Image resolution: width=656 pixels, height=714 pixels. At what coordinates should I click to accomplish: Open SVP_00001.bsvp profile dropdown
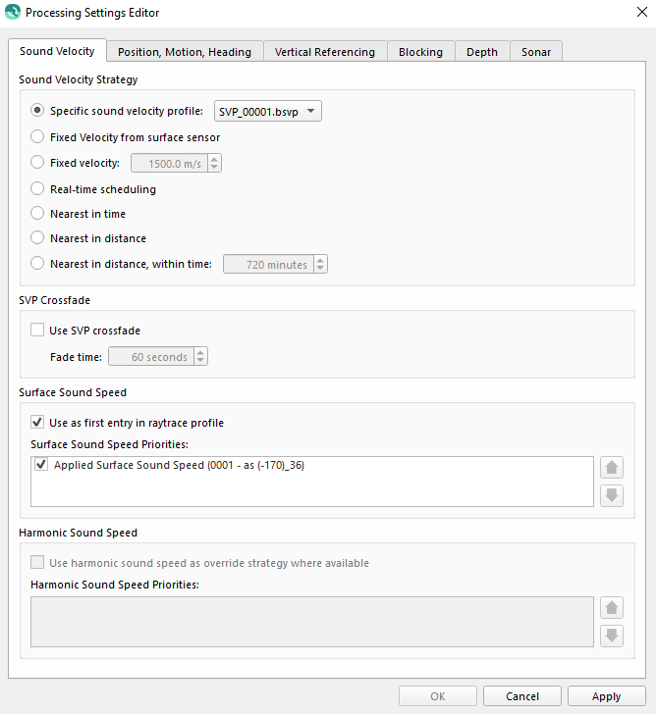[268, 112]
